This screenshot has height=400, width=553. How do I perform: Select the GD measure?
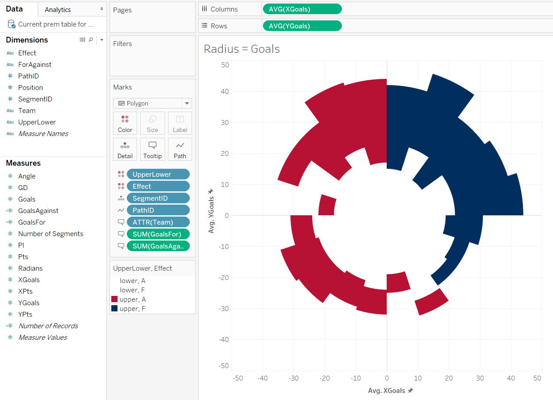tap(23, 187)
